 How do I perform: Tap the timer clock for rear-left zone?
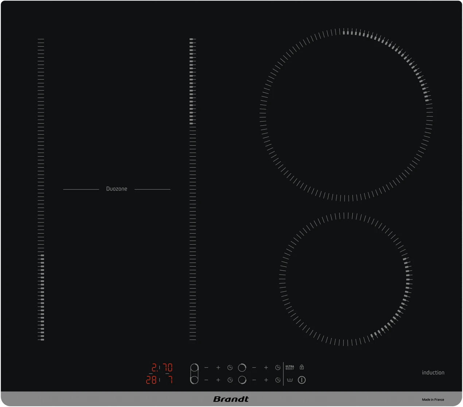pyautogui.click(x=230, y=368)
